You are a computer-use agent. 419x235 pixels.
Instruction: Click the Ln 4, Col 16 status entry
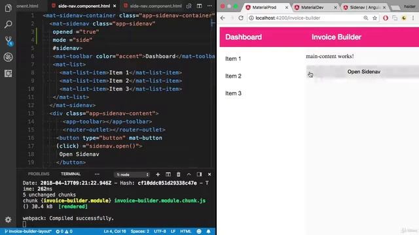pyautogui.click(x=115, y=231)
